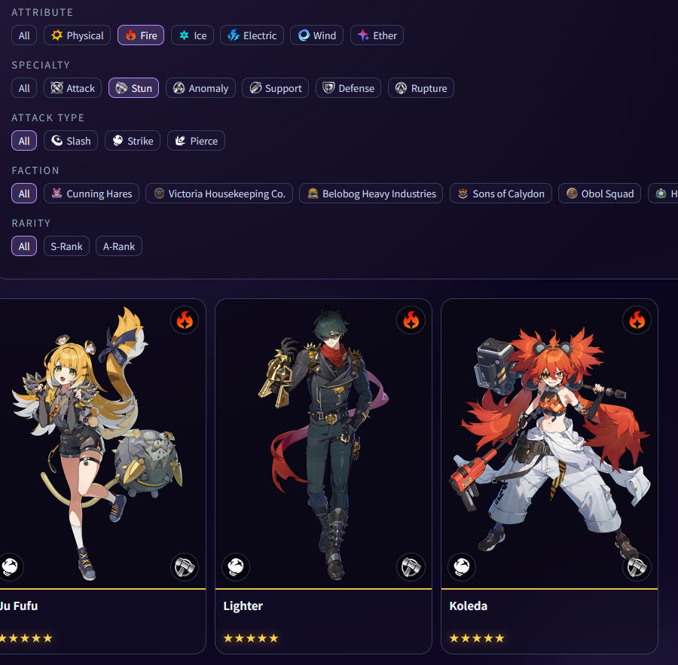Enable the Ice attribute filter

point(192,35)
